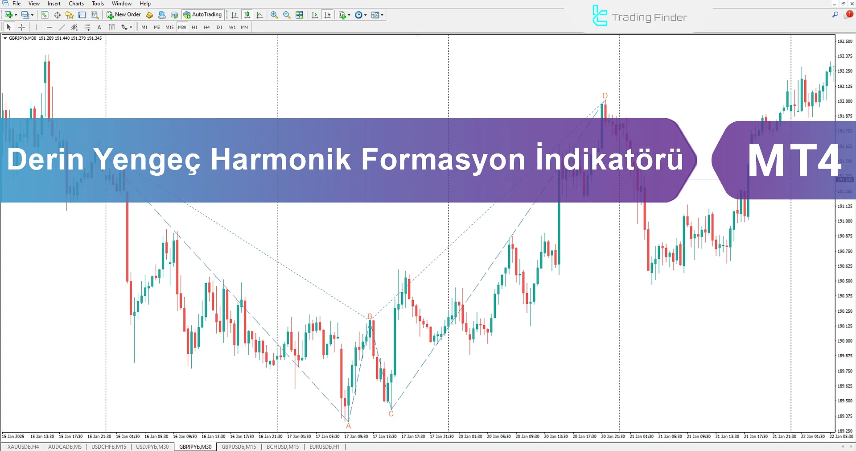Select the Fibonacci retracement tool
The image size is (856, 451).
click(87, 27)
